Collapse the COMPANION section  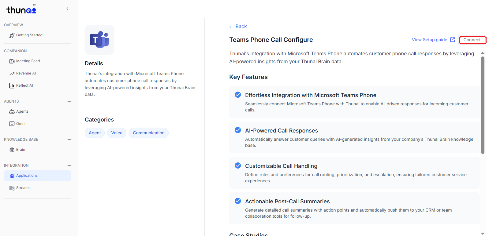[x=69, y=51]
